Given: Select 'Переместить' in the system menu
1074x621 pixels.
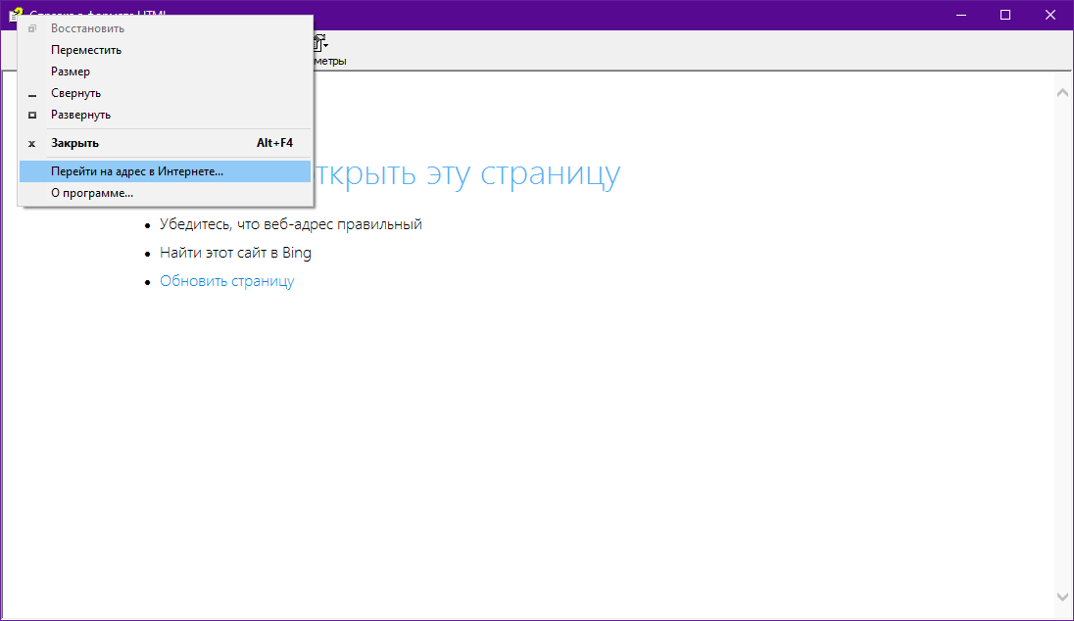Looking at the screenshot, I should point(165,50).
